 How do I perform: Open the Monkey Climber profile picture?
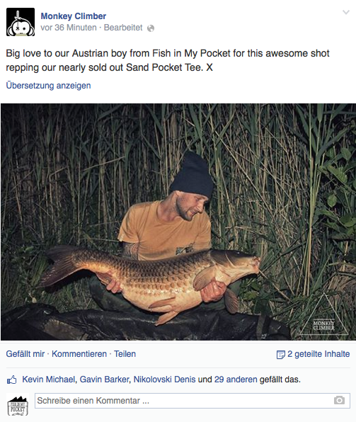[x=21, y=22]
